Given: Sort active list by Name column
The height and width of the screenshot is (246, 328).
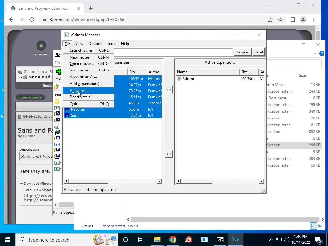Looking at the screenshot, I should (x=208, y=72).
